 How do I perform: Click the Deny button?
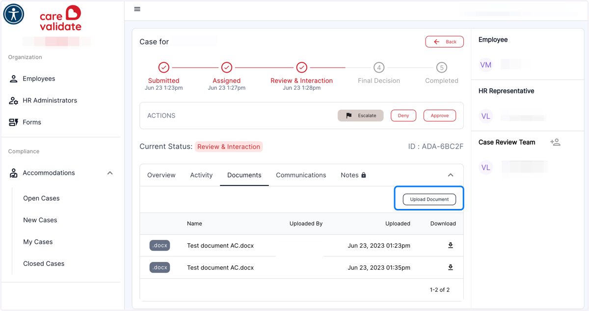[x=403, y=116]
